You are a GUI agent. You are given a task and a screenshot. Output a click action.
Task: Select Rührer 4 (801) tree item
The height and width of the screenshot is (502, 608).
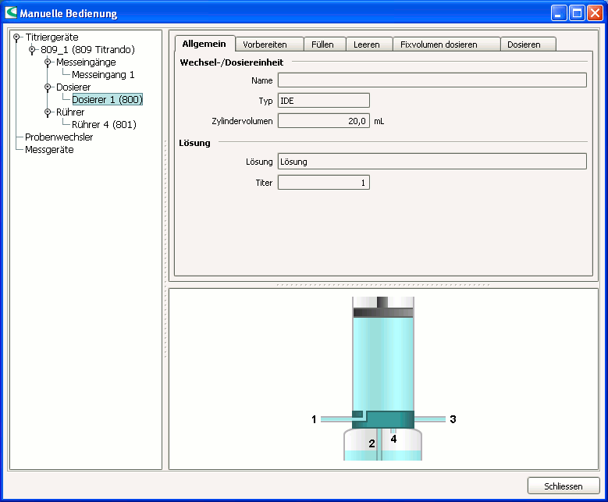click(104, 125)
